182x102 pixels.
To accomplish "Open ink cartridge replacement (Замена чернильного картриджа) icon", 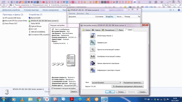I will (93, 63).
